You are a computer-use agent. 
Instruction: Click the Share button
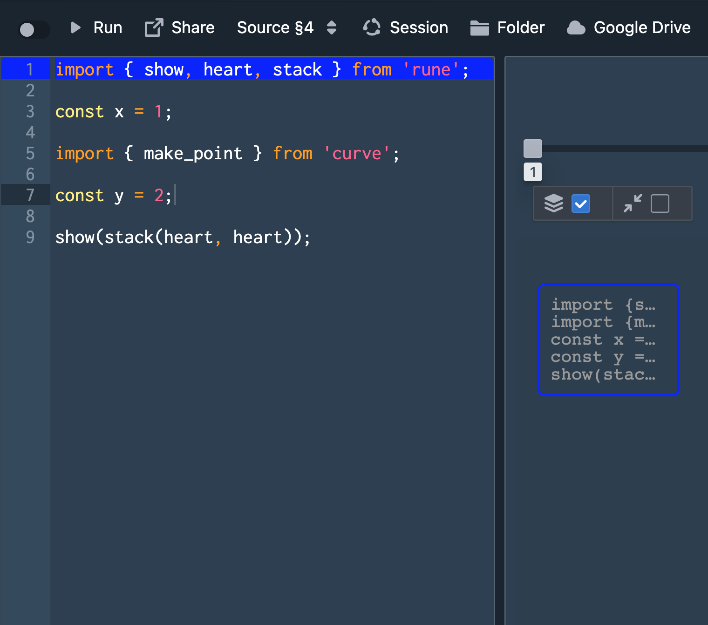pyautogui.click(x=192, y=27)
